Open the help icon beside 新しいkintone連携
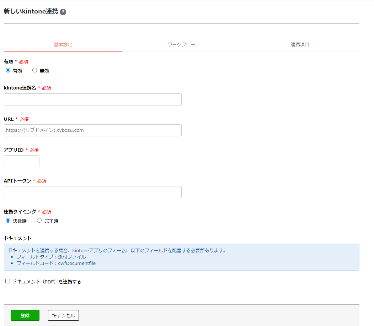Image resolution: width=374 pixels, height=326 pixels. 63,12
